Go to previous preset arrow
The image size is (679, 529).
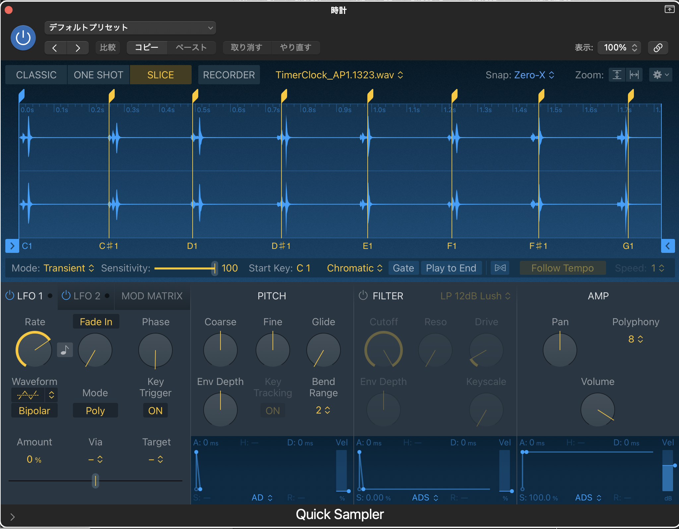(x=55, y=48)
